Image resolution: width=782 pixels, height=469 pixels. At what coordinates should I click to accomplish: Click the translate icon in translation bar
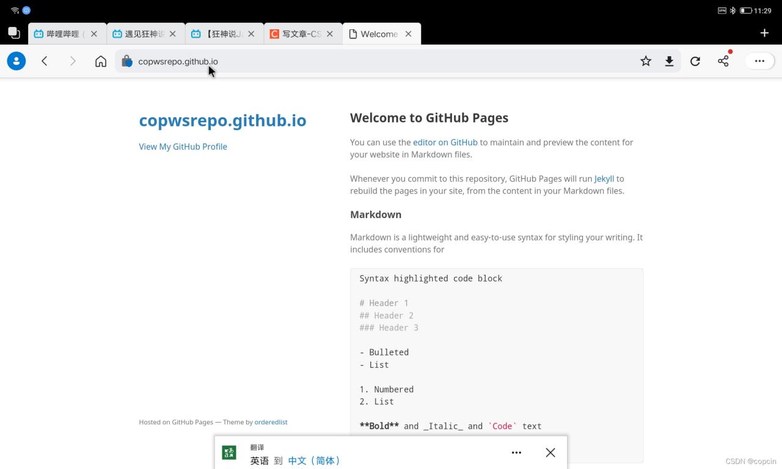click(x=229, y=453)
